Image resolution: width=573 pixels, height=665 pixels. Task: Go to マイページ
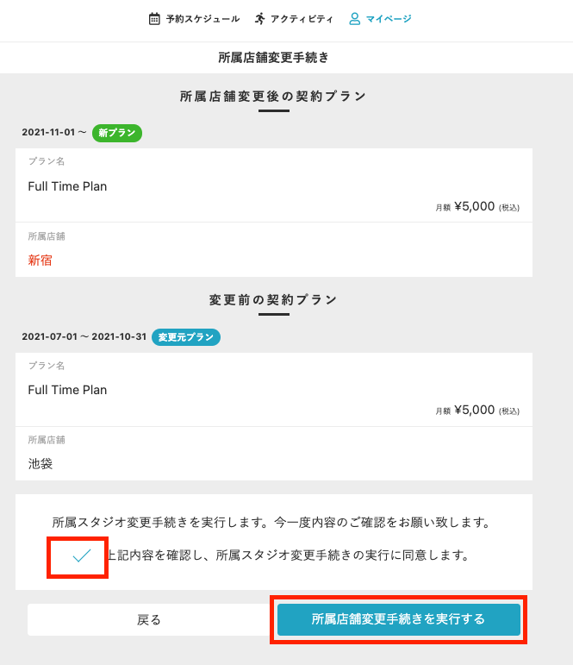[389, 18]
